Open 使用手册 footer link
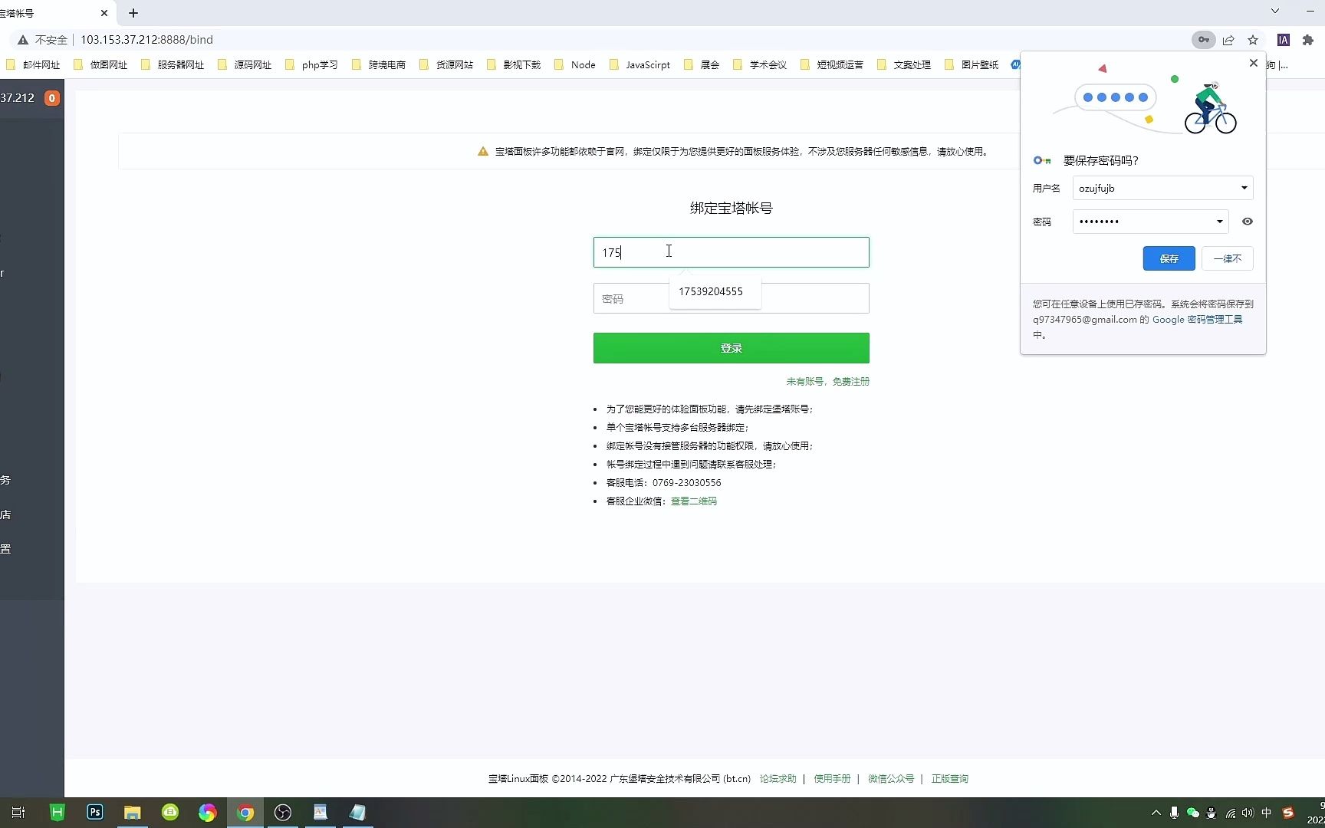 click(x=832, y=778)
